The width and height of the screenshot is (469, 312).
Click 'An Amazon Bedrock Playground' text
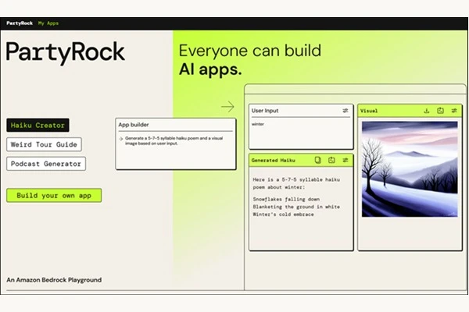click(x=54, y=280)
